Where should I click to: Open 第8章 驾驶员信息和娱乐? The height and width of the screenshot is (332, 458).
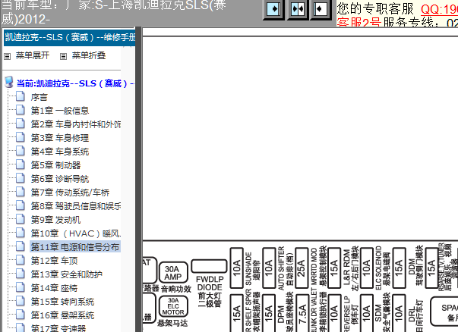click(76, 206)
